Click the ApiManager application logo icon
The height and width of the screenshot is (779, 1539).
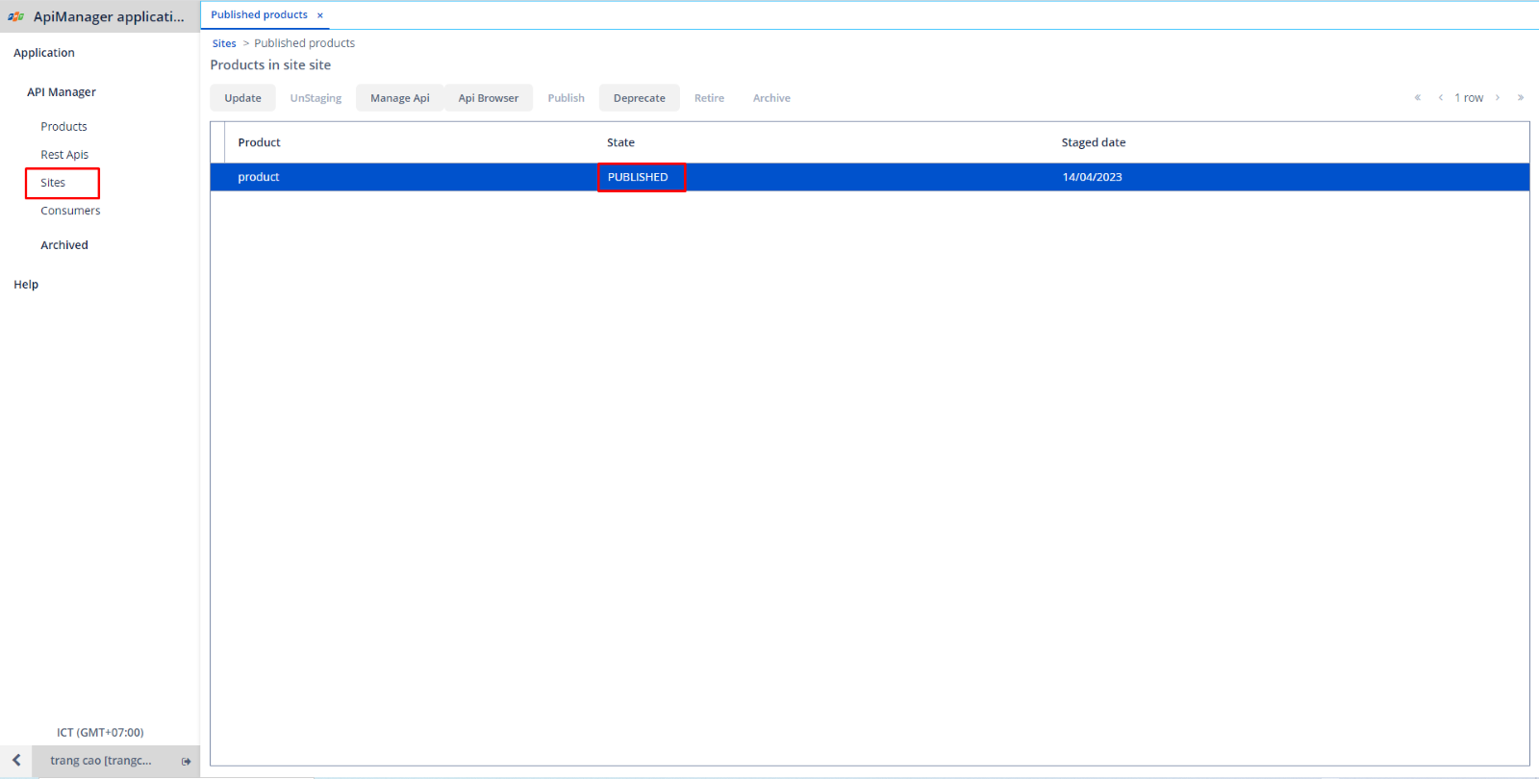pos(15,16)
